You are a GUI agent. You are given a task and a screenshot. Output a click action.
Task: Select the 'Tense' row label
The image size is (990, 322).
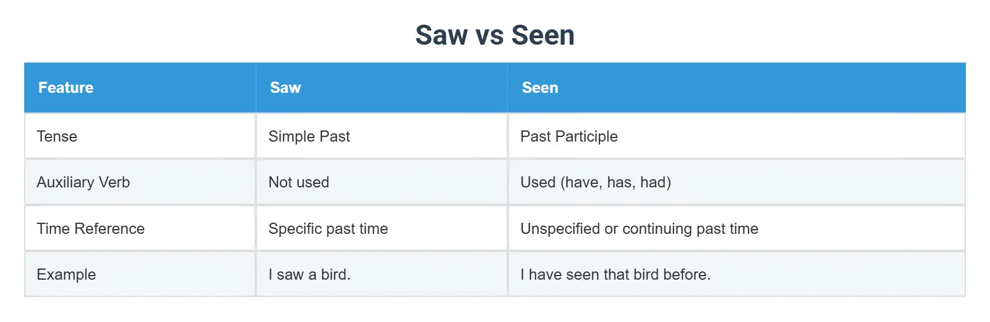57,136
